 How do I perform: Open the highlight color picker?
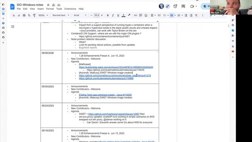129,15
